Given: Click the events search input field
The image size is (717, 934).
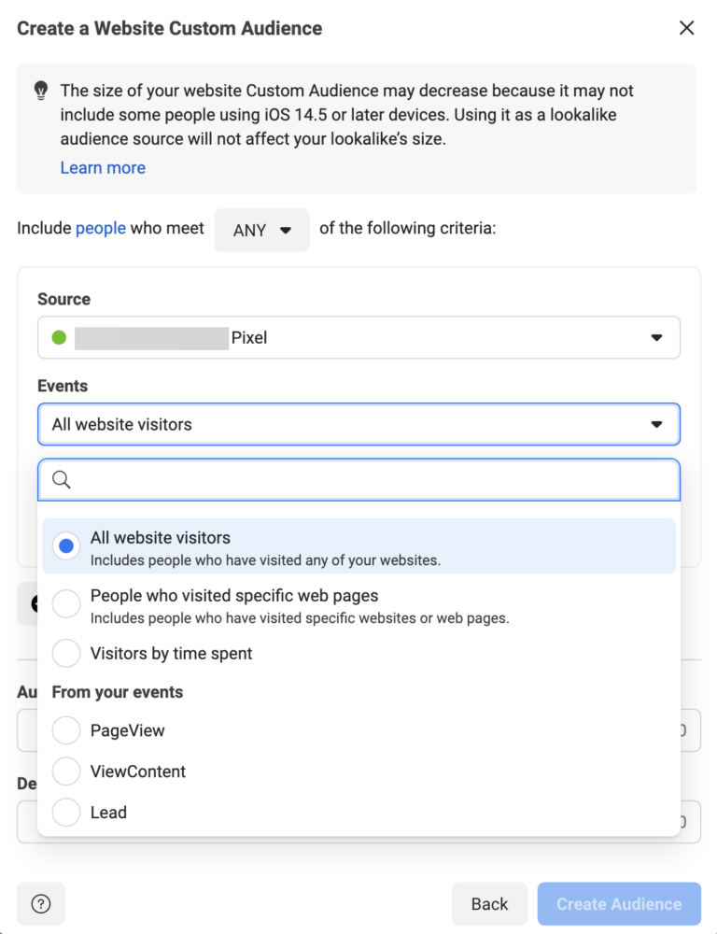Looking at the screenshot, I should (x=358, y=479).
